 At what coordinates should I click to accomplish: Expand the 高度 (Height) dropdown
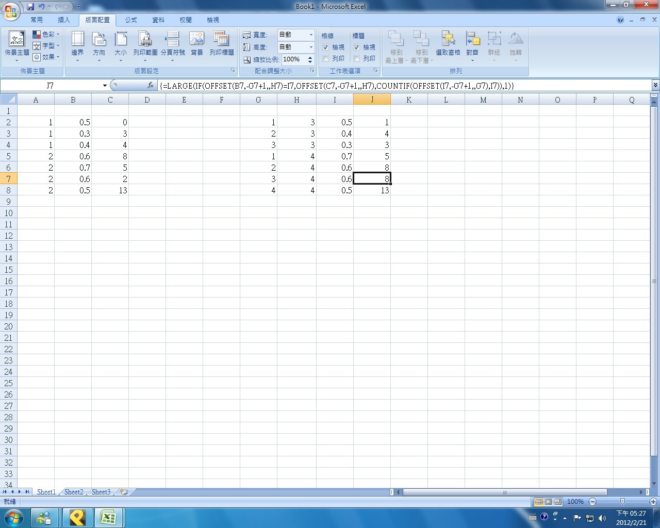tap(311, 47)
